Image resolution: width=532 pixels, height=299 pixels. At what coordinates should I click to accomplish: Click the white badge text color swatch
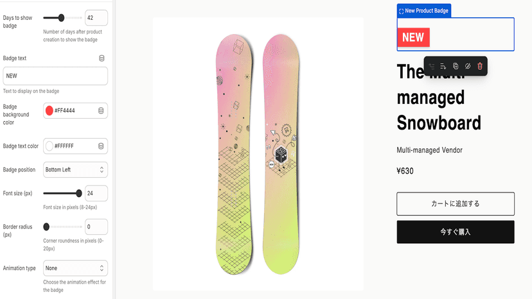(49, 146)
